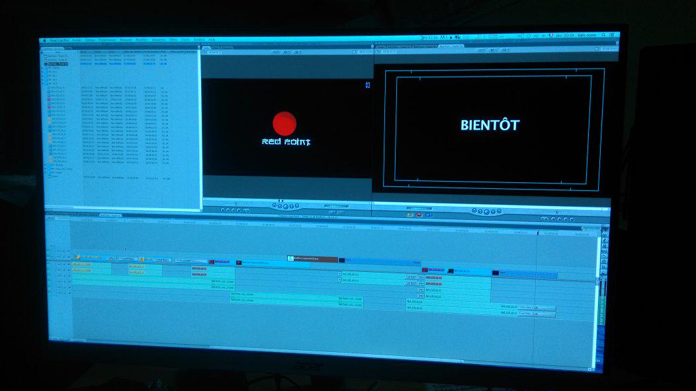
Task: Switch to the Viewer's first (Vidéo) tab
Action: (x=206, y=48)
